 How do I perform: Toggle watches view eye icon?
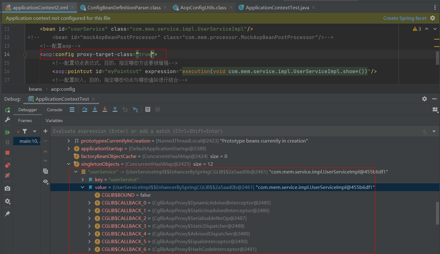(46, 182)
